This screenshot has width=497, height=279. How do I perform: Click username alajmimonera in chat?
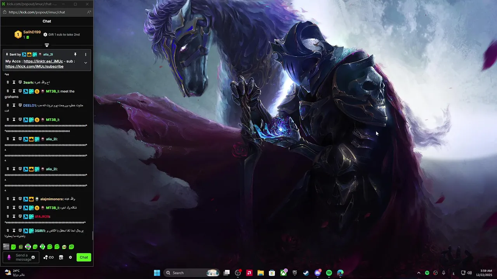pos(51,199)
